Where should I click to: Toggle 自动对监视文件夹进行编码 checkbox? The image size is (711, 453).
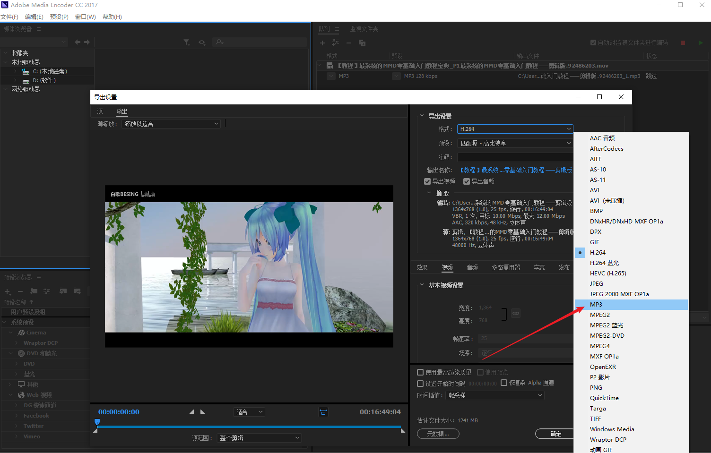click(x=593, y=43)
